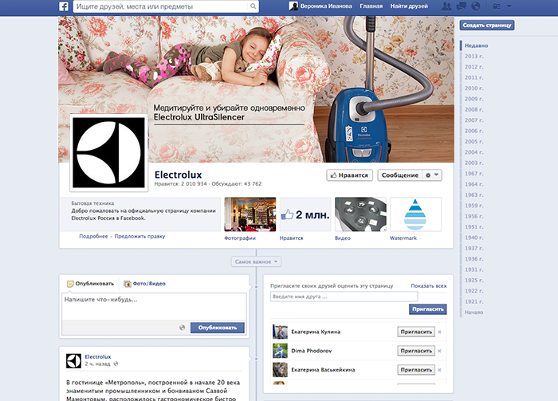Click the search magnifier icon
This screenshot has height=401, width=558.
click(253, 6)
